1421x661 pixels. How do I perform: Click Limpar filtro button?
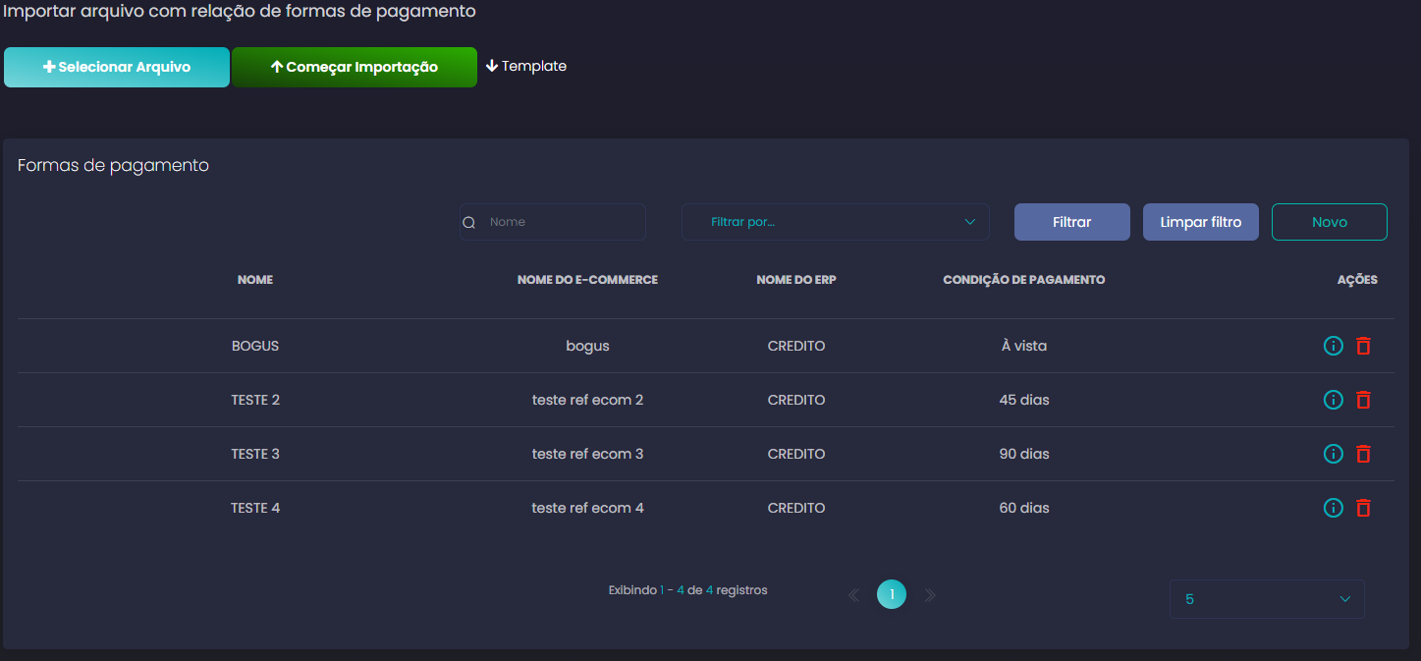pyautogui.click(x=1201, y=222)
